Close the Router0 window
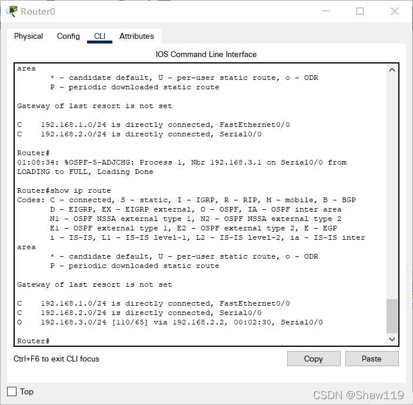 coord(395,11)
